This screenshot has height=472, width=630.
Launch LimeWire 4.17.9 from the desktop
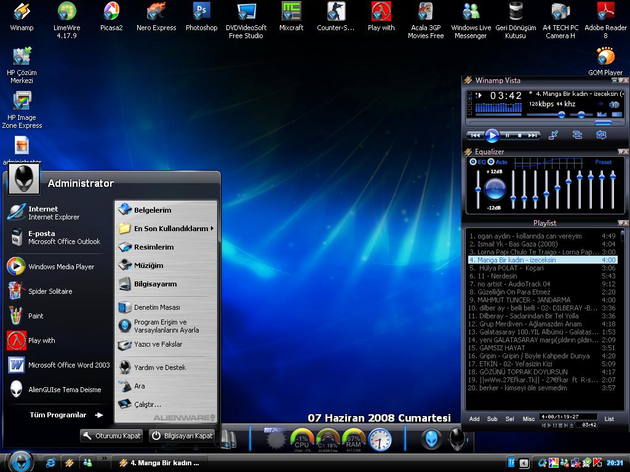[x=66, y=20]
